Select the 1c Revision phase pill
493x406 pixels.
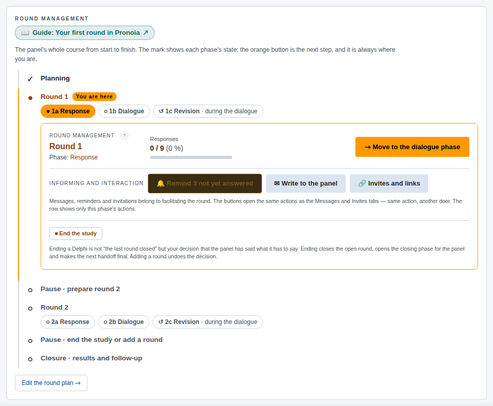208,111
